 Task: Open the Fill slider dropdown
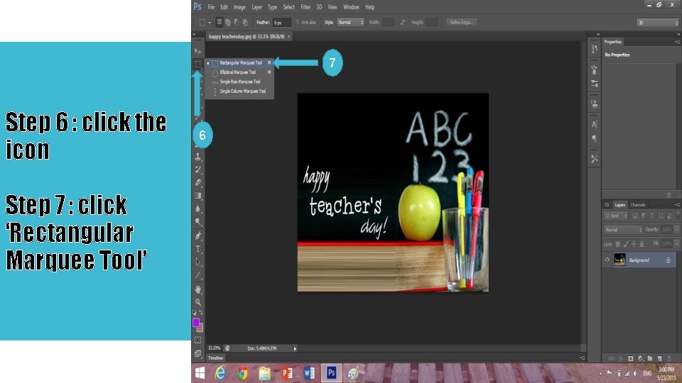pyautogui.click(x=676, y=244)
